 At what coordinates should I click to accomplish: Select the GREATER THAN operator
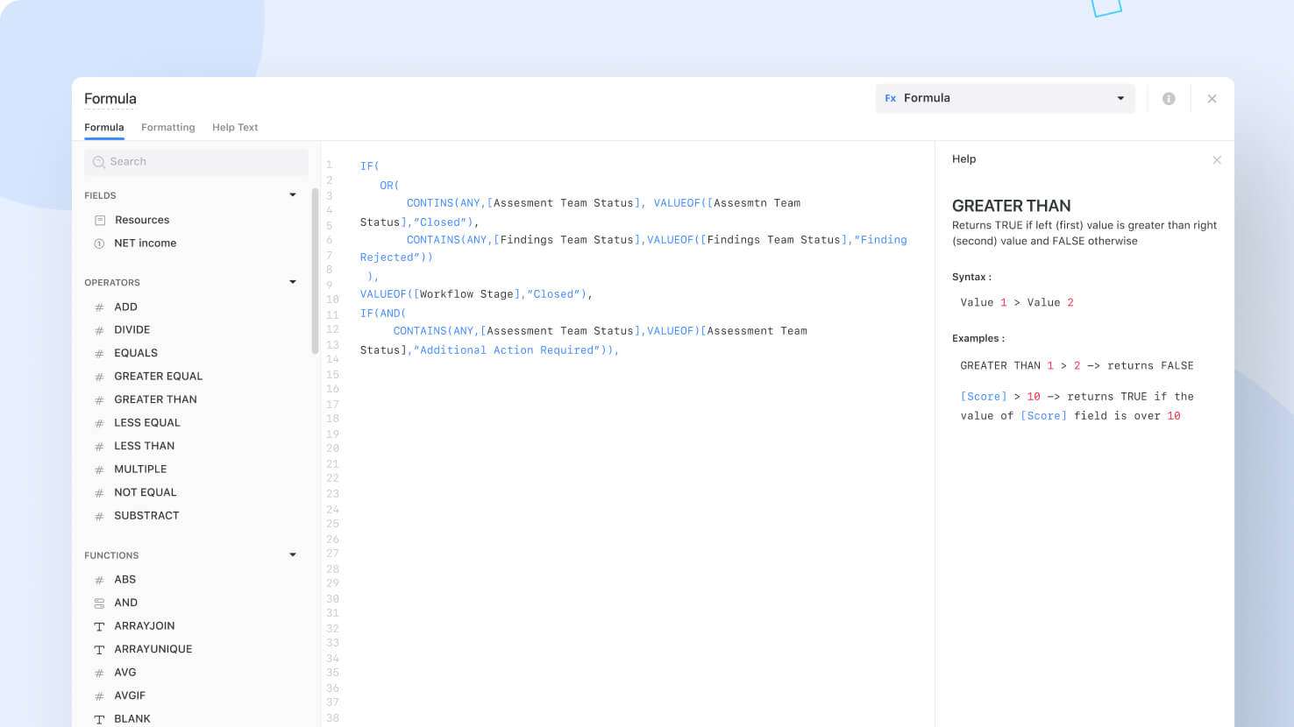155,399
